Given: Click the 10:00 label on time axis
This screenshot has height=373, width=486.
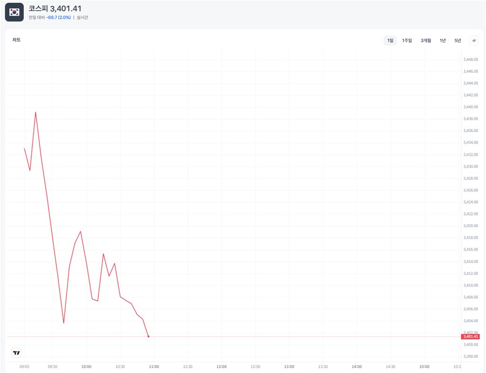Looking at the screenshot, I should [x=86, y=367].
